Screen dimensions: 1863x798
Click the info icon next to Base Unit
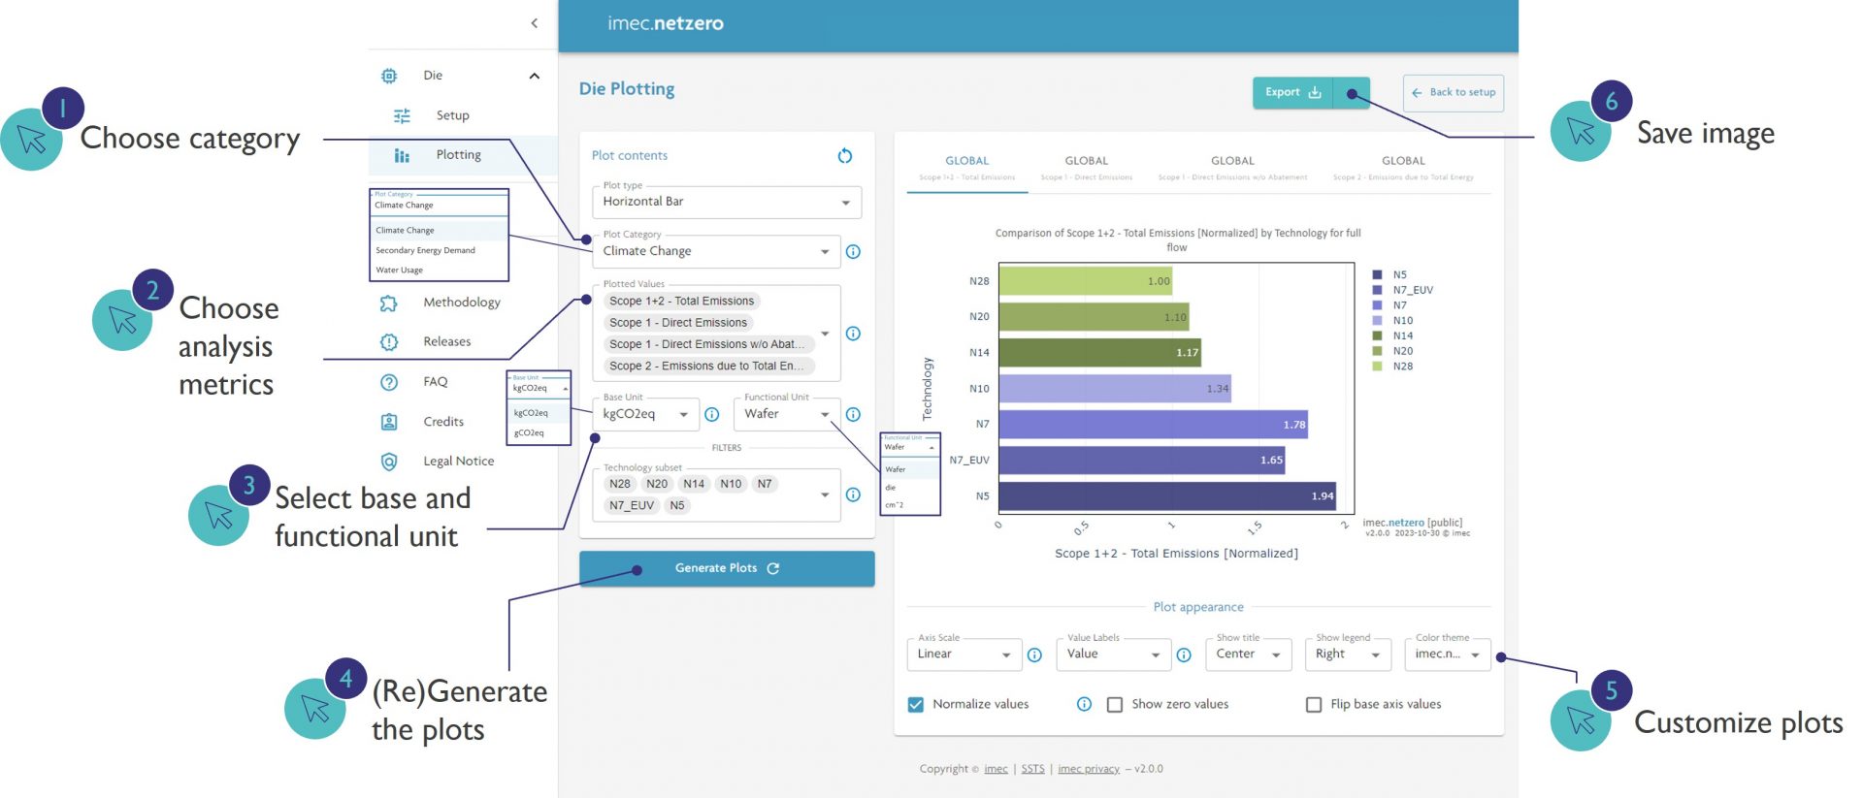pos(711,415)
